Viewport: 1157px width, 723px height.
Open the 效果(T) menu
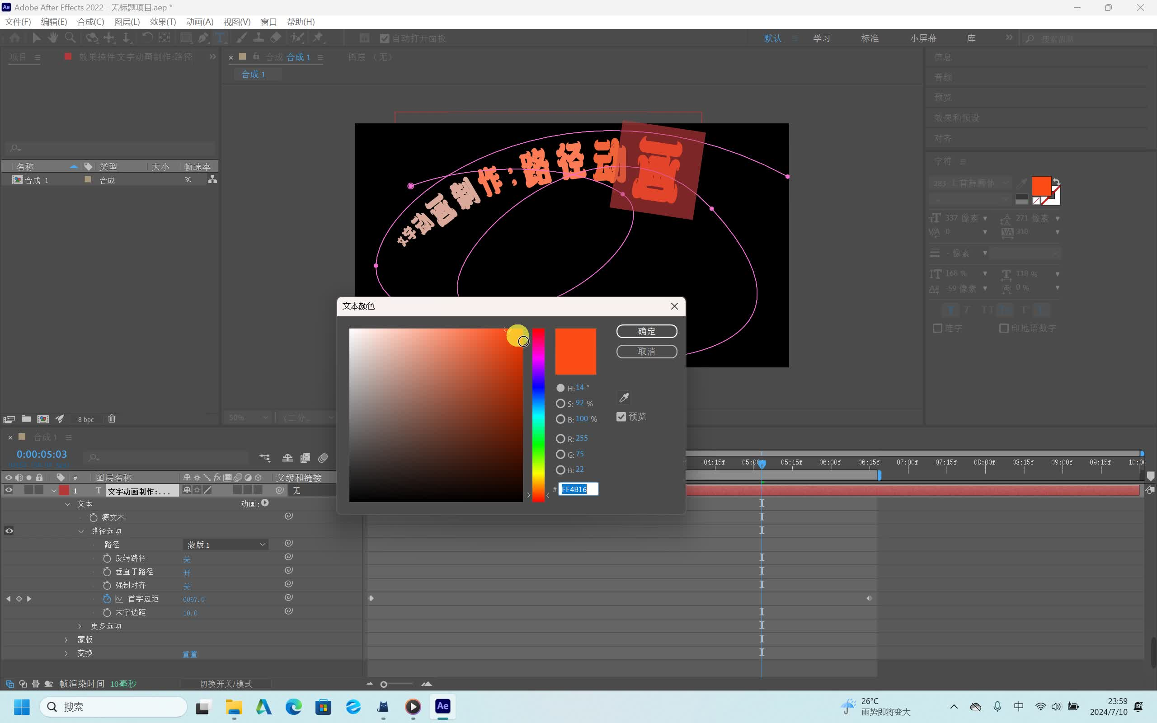point(163,22)
